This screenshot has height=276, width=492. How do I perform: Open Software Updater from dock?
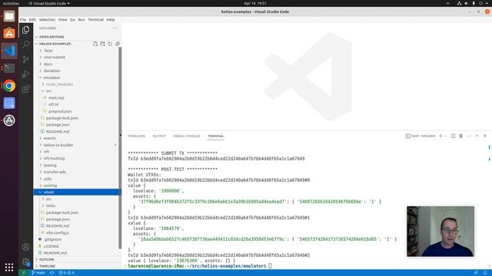pyautogui.click(x=9, y=120)
